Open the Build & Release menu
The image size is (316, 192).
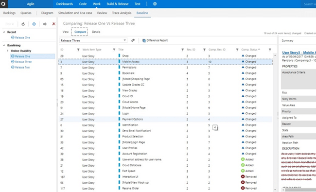pos(118,4)
